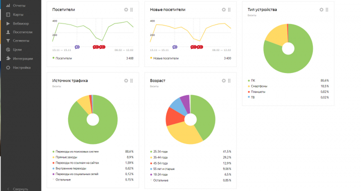Open the Источник трафика widget title
Screen dimensions: 361x191
coord(70,80)
